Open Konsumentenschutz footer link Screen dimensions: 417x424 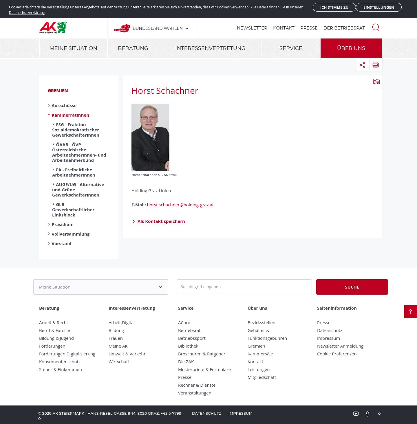(x=60, y=361)
